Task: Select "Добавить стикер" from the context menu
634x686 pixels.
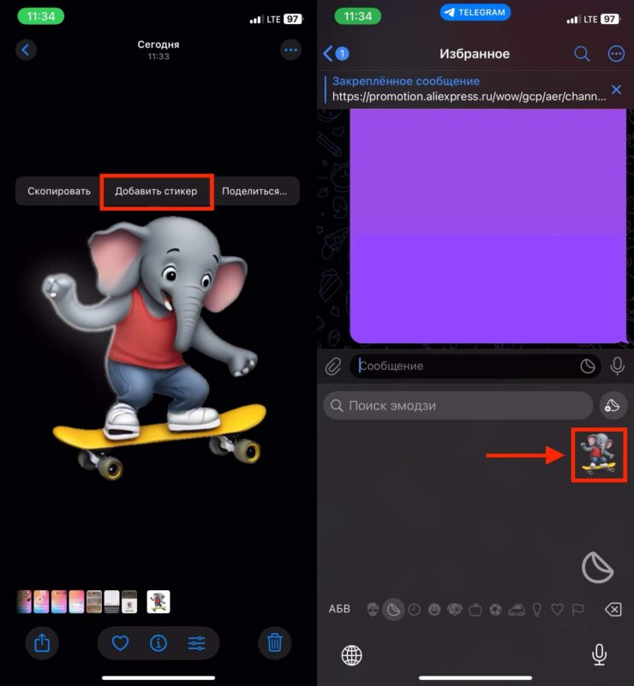Action: [x=156, y=191]
